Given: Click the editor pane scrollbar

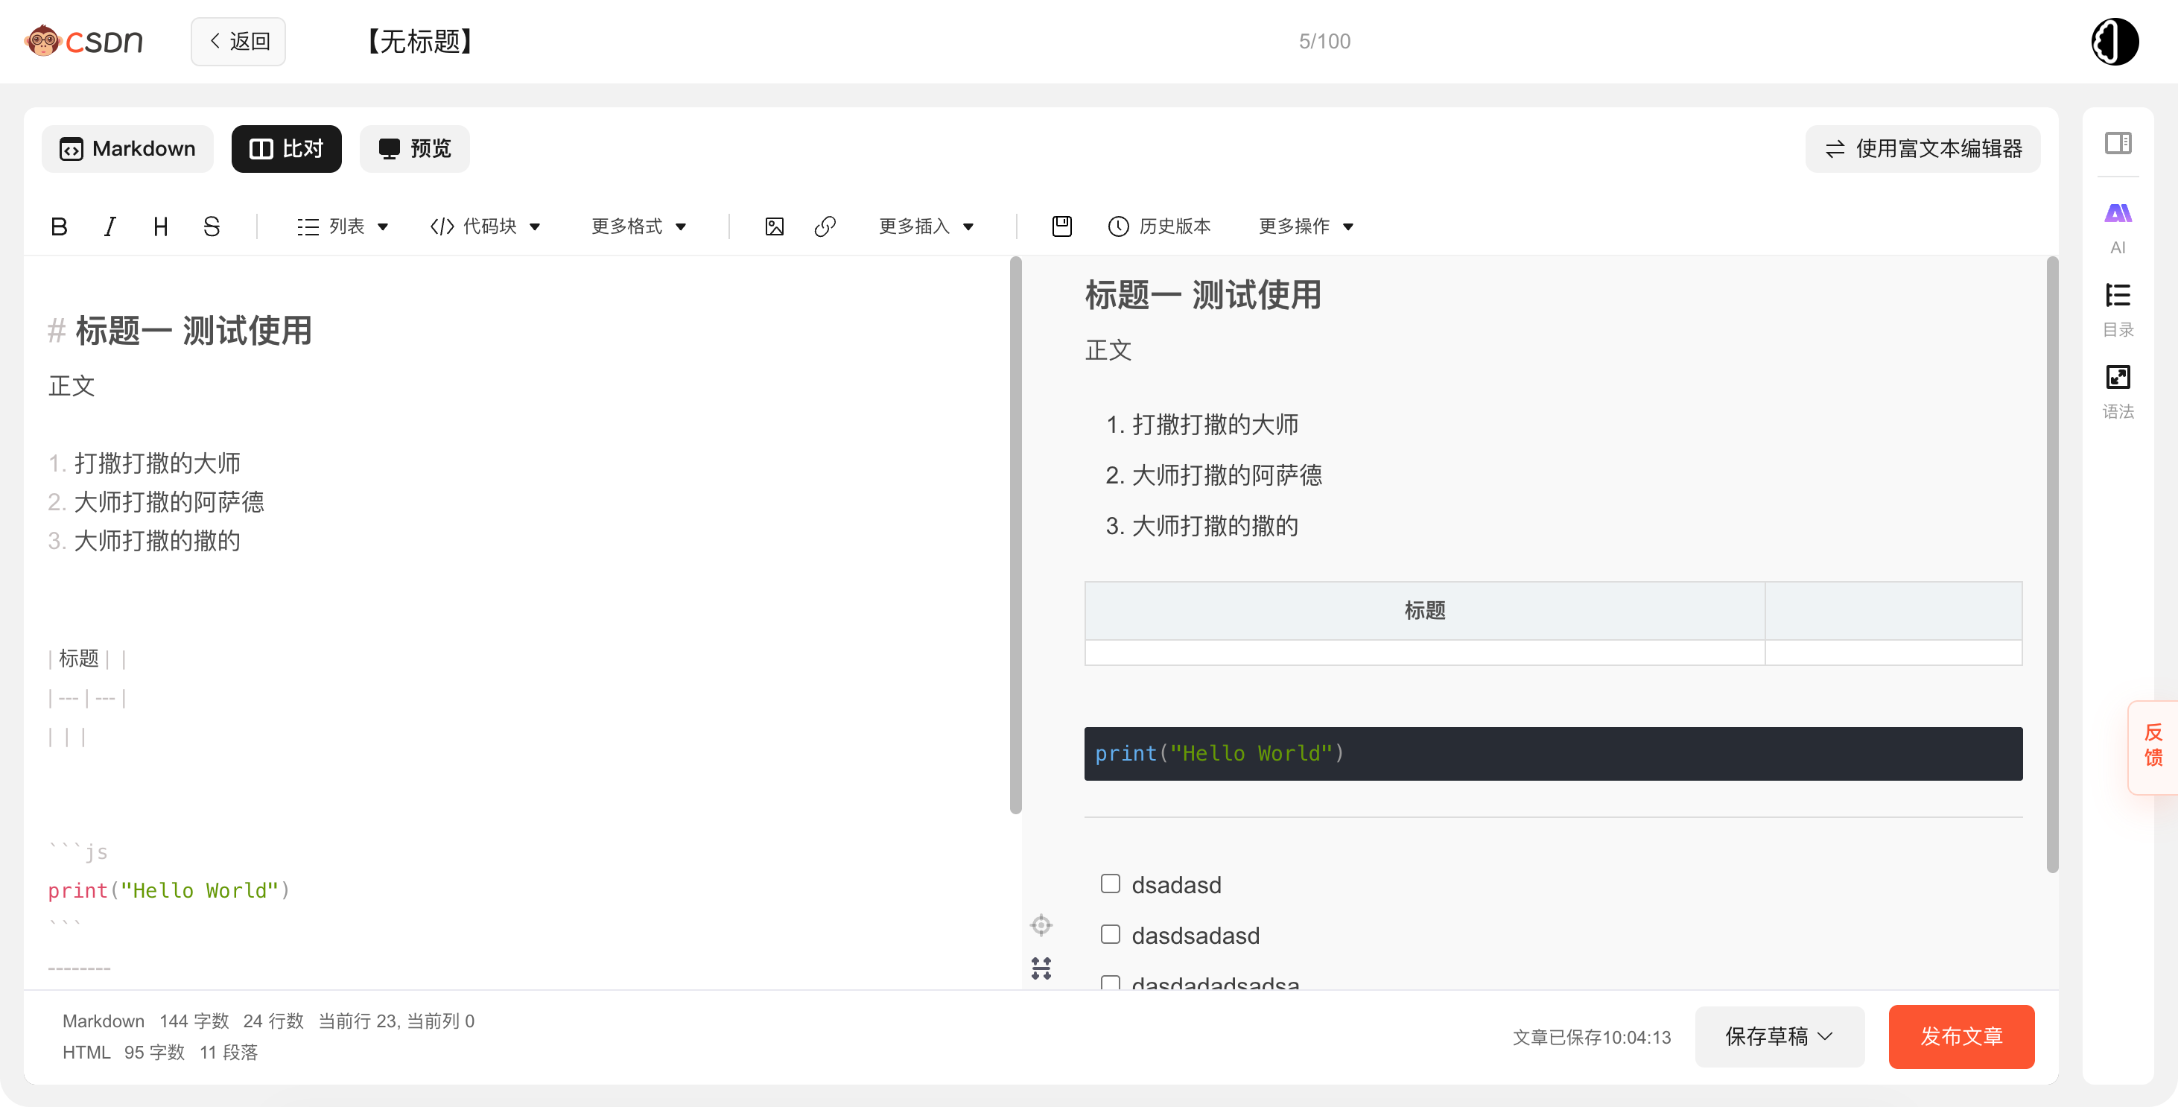Looking at the screenshot, I should (x=1015, y=534).
